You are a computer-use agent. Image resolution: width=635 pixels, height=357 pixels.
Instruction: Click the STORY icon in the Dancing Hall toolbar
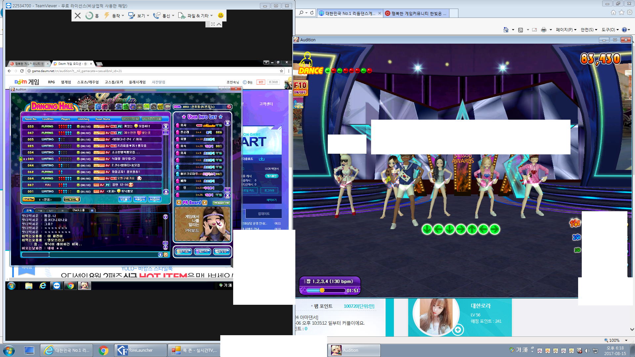167,106
